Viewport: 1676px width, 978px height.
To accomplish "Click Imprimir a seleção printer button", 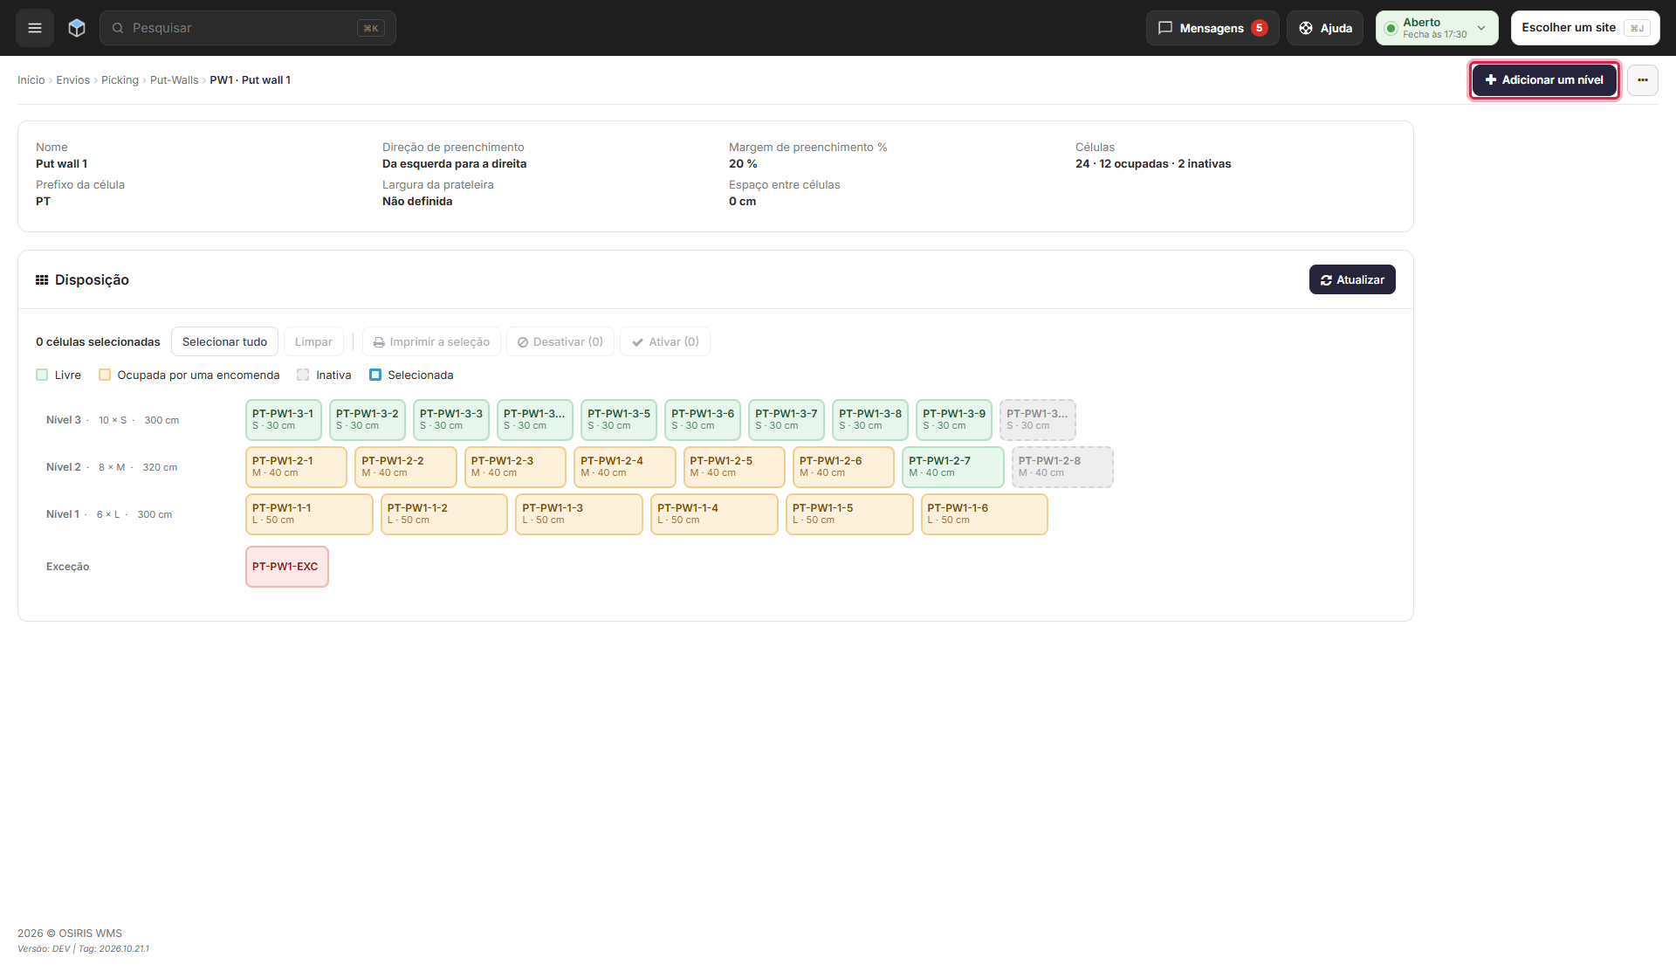I will point(431,341).
